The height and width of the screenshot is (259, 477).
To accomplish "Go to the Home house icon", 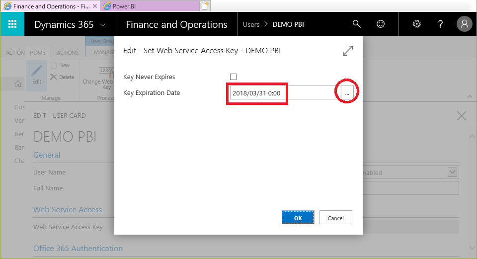I will [x=18, y=84].
